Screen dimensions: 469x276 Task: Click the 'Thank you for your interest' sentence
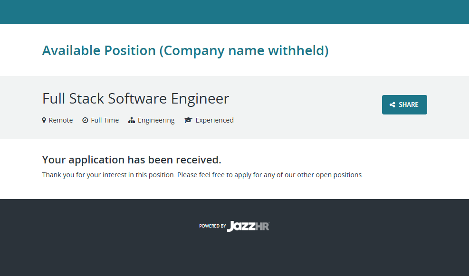pos(109,175)
